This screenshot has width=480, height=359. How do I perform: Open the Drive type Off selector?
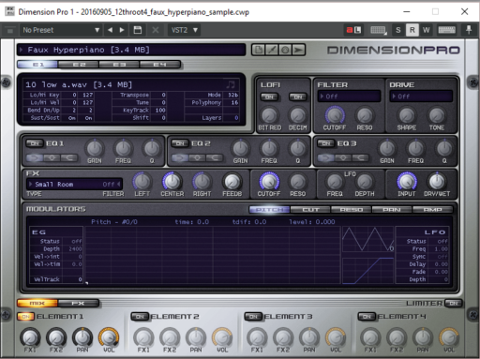click(421, 97)
